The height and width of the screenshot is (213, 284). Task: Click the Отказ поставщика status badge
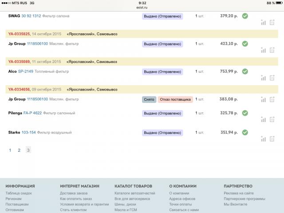click(x=175, y=99)
